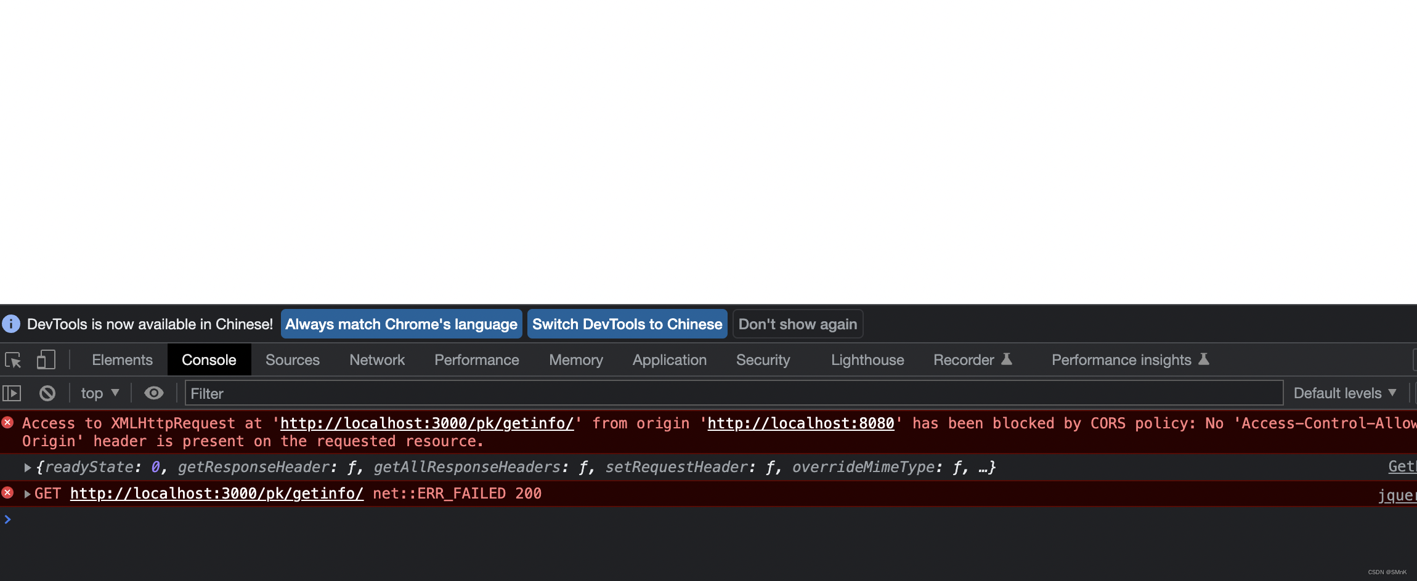
Task: Switch to the Network tab
Action: pyautogui.click(x=376, y=359)
